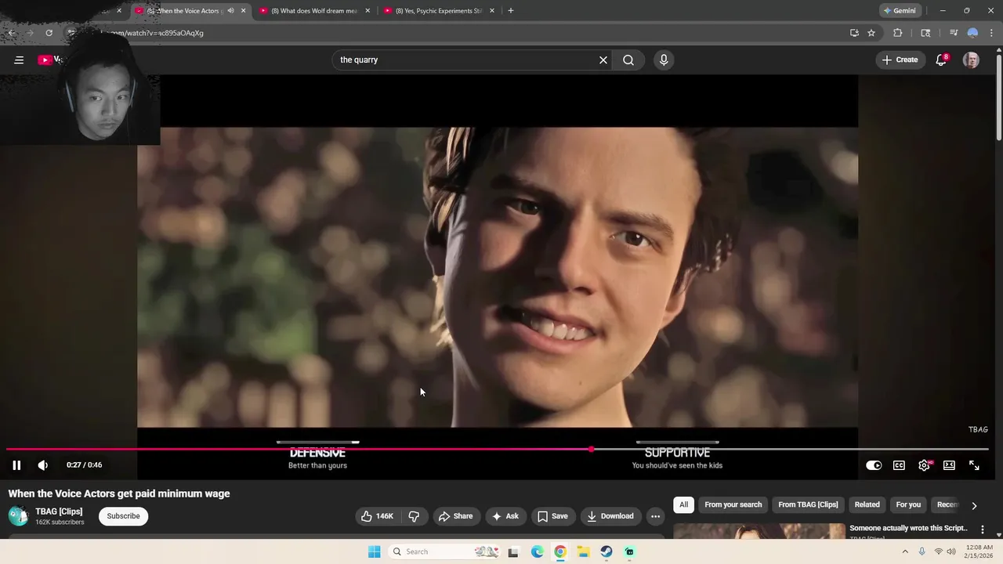Image resolution: width=1003 pixels, height=564 pixels.
Task: Open a new browser tab
Action: (511, 11)
